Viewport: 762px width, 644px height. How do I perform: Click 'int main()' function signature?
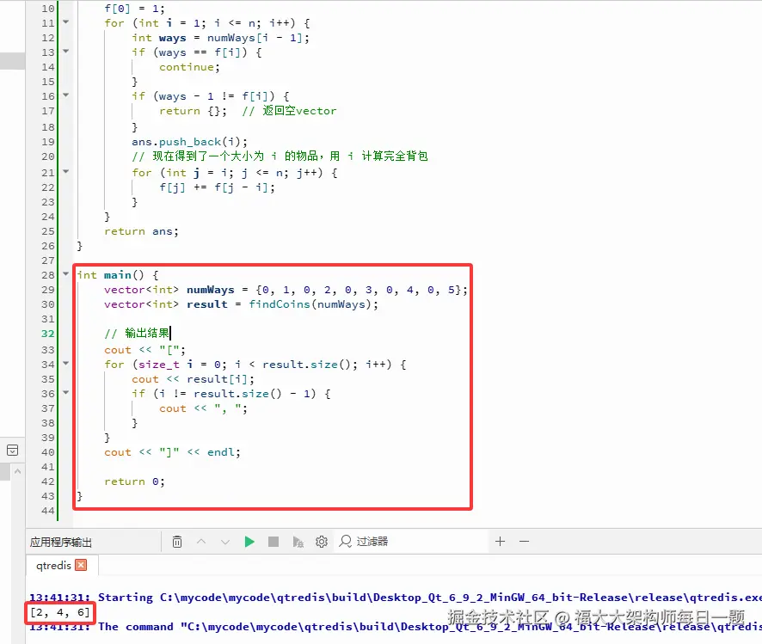(x=111, y=275)
